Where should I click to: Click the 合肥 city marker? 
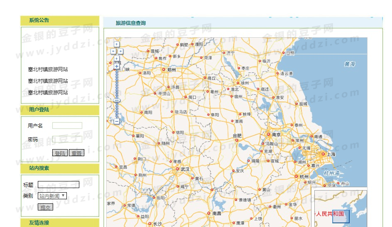pyautogui.click(x=237, y=140)
